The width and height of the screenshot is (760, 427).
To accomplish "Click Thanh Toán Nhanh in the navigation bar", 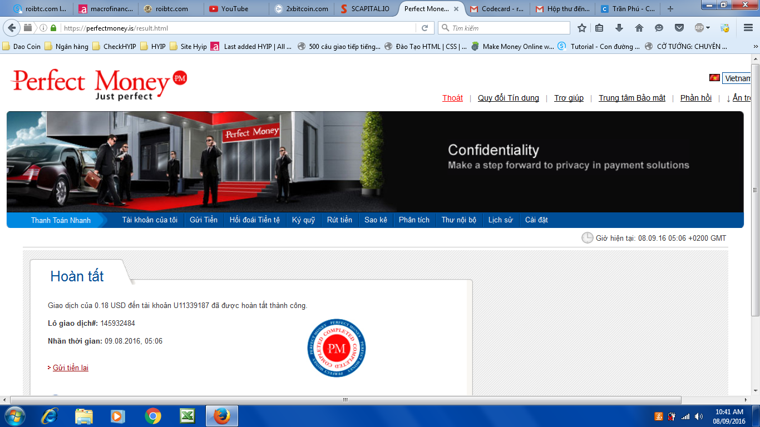I will (x=61, y=220).
